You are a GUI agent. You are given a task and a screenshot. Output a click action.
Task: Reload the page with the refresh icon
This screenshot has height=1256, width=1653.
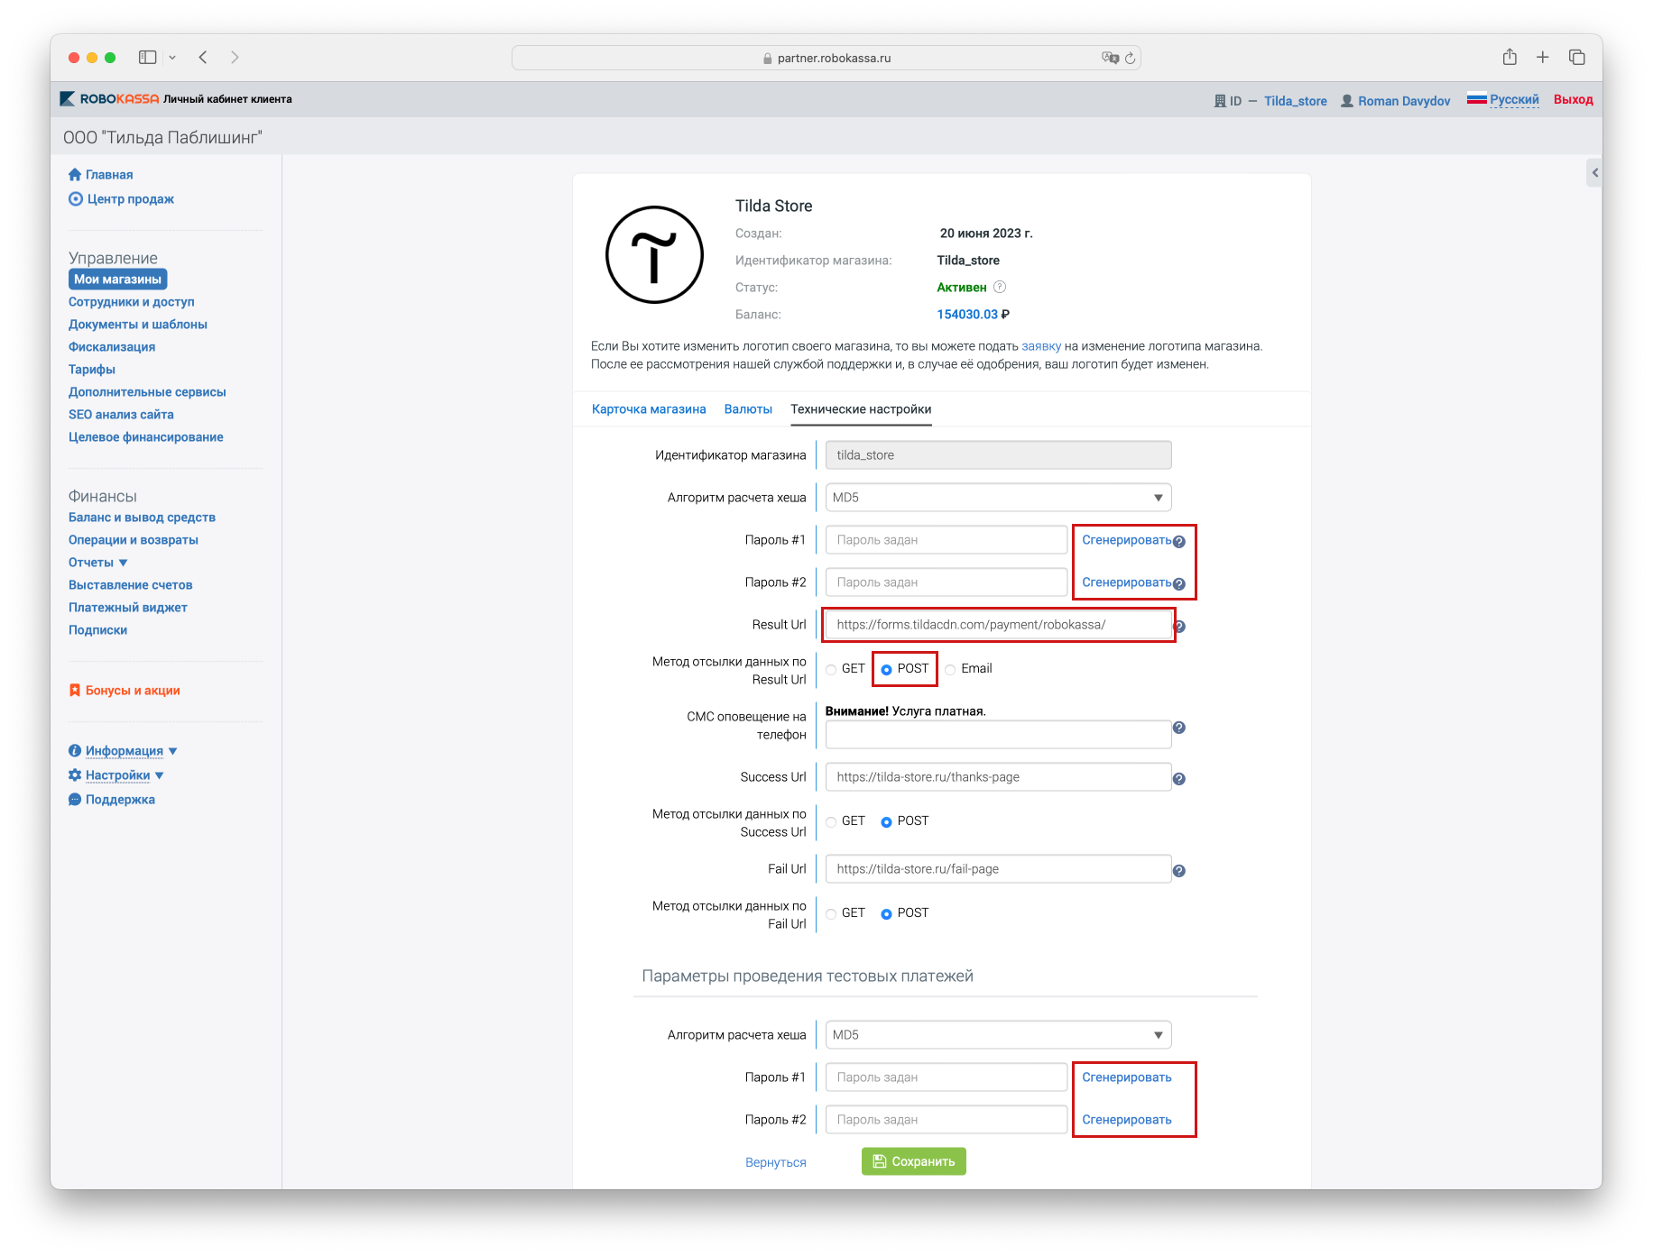[x=1130, y=58]
